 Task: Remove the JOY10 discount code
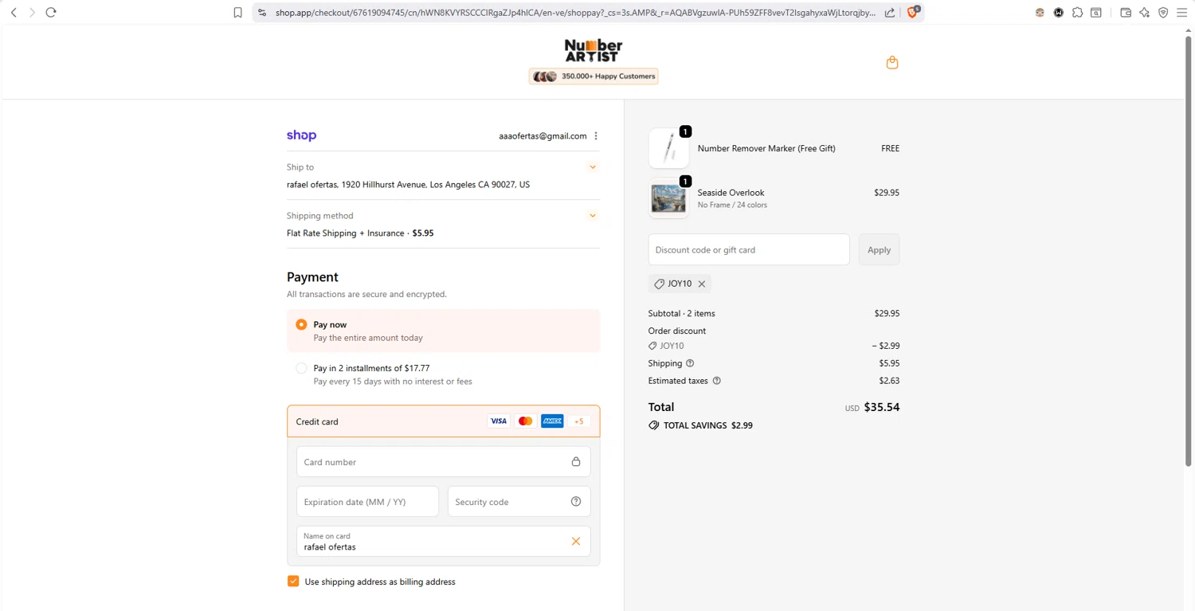click(702, 284)
